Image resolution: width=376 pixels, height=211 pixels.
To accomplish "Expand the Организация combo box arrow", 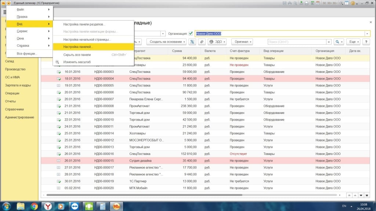I will click(x=367, y=33).
